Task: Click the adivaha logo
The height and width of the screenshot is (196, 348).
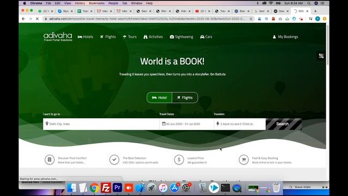Action: [58, 36]
